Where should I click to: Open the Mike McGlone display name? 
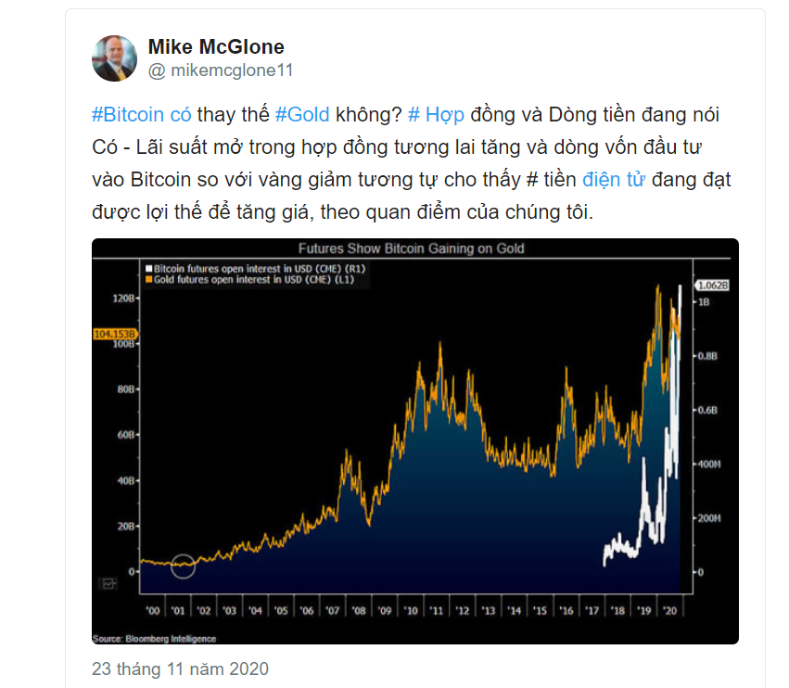[x=216, y=46]
